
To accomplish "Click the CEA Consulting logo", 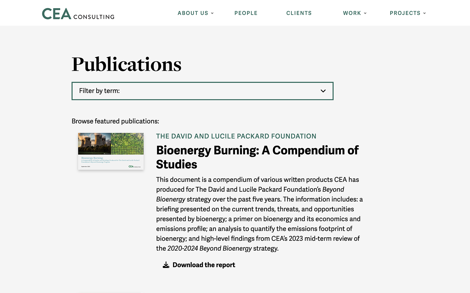I will click(78, 13).
